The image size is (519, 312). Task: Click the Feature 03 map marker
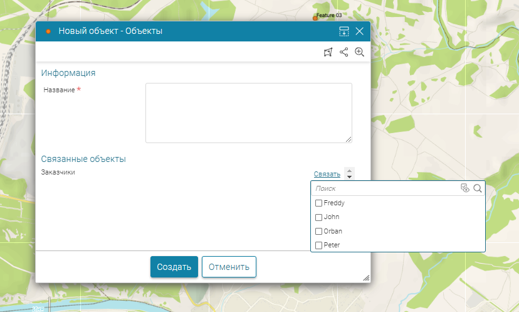tap(316, 19)
